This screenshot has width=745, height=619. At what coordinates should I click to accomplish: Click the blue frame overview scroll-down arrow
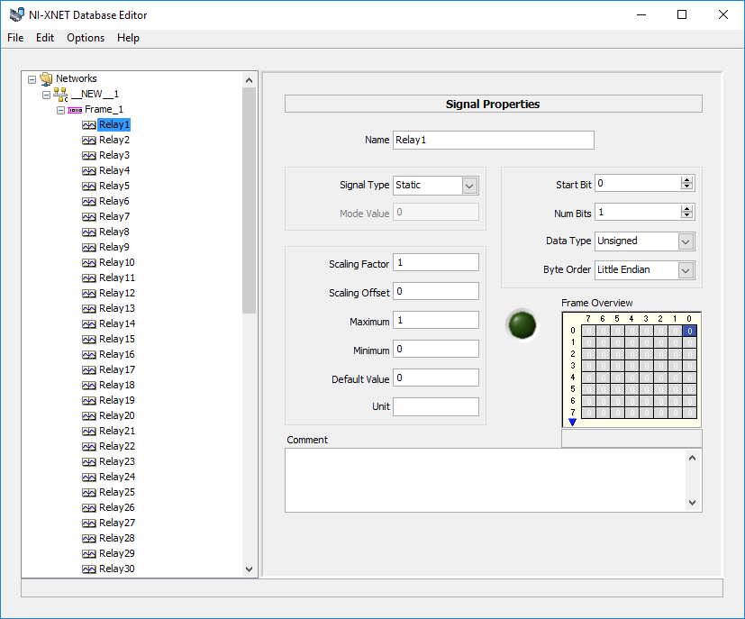click(x=573, y=422)
